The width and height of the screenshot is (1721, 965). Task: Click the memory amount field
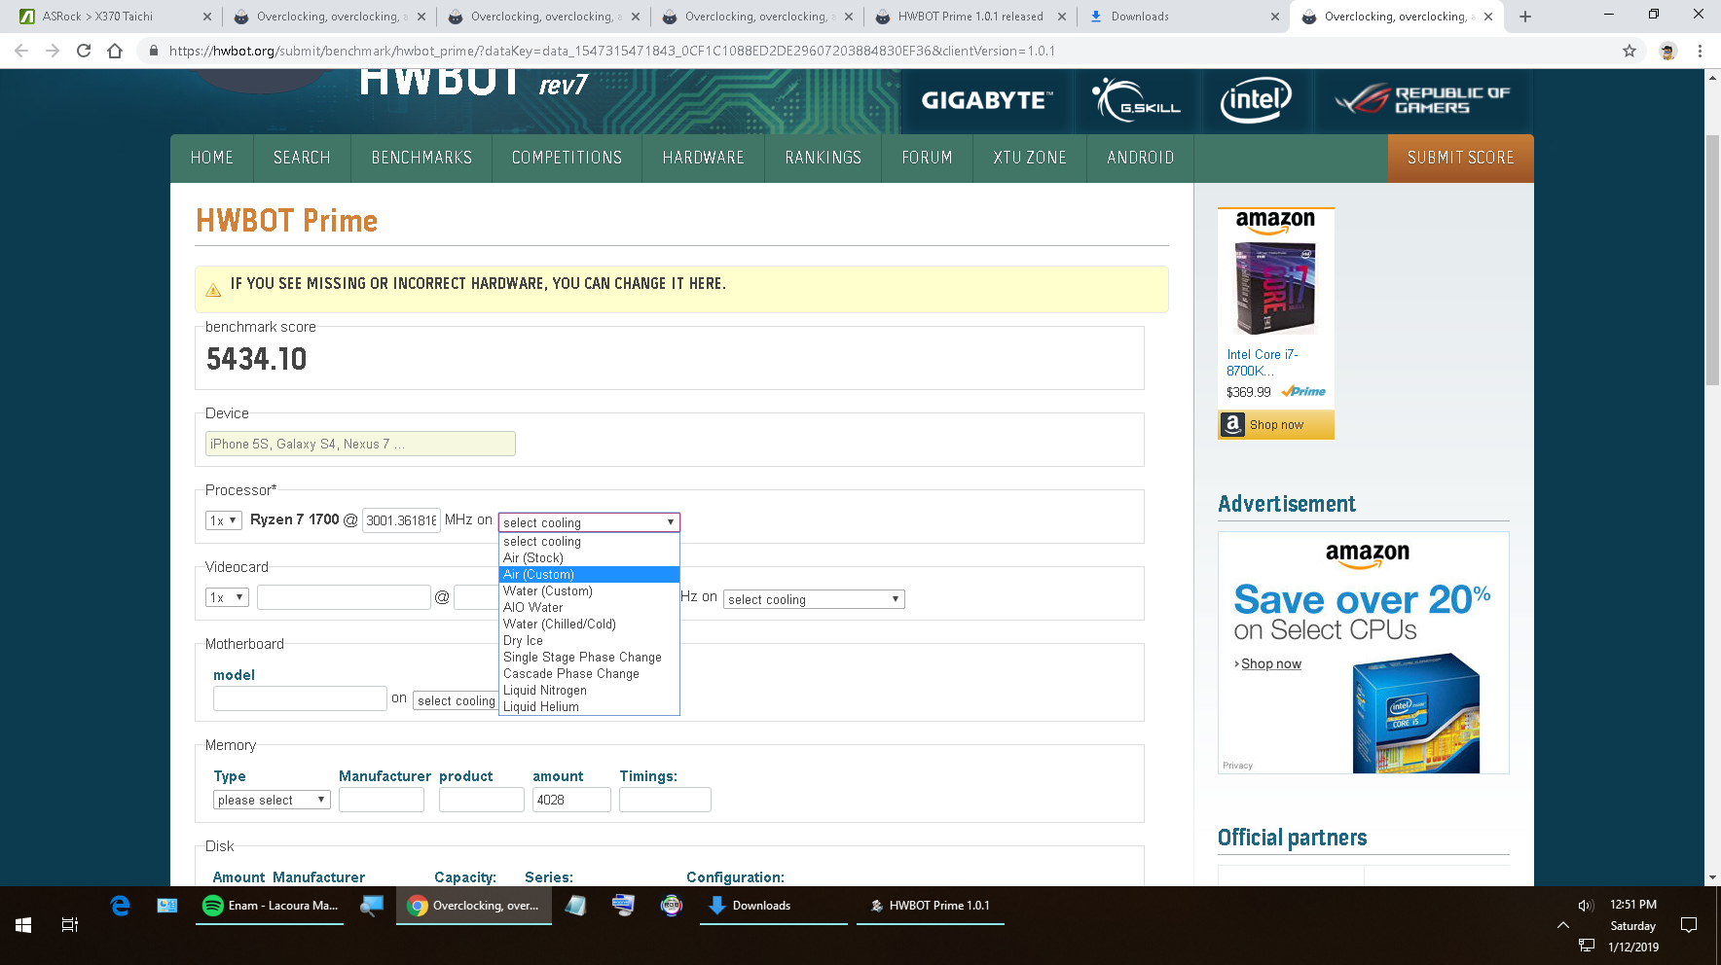click(x=571, y=800)
